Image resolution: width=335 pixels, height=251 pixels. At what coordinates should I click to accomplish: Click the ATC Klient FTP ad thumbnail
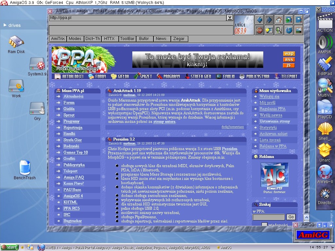[x=274, y=174]
